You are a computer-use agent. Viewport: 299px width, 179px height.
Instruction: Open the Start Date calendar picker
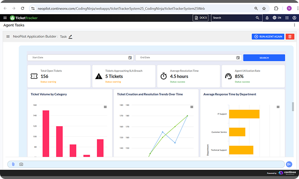(130, 58)
